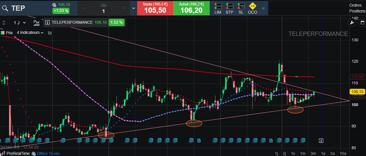
Task: Click the info marker on the timeline
Action: click(321, 140)
